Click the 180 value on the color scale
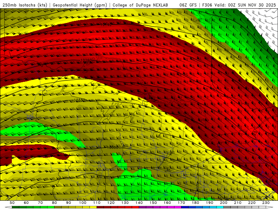 [x=195, y=203]
